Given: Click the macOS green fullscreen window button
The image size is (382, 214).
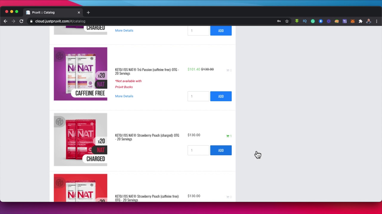Looking at the screenshot, I should [x=17, y=12].
